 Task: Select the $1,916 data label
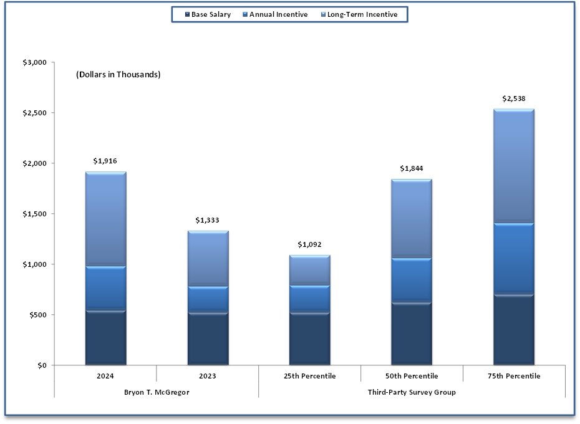pos(105,160)
